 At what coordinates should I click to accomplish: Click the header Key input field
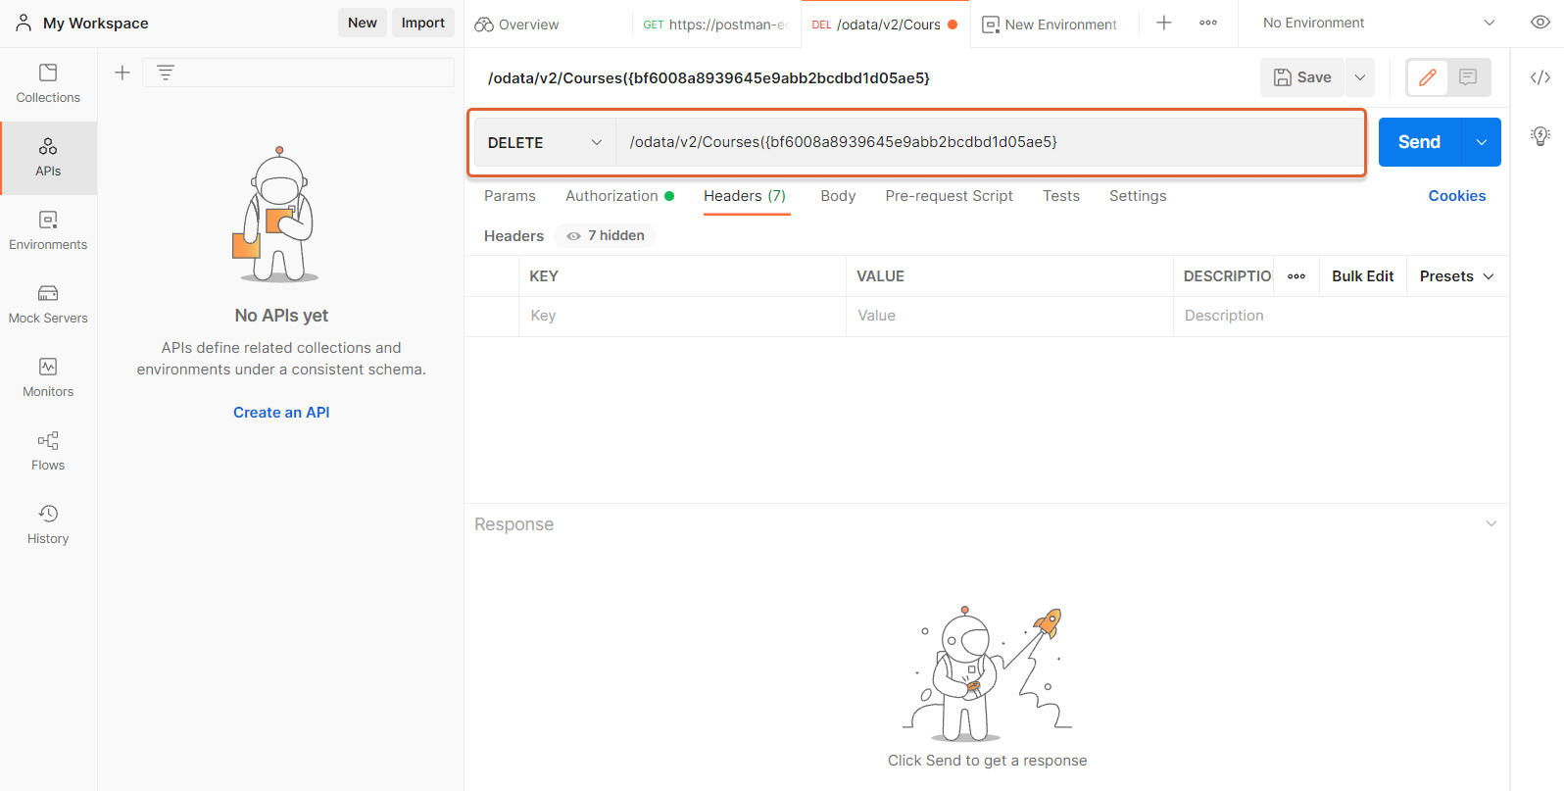pyautogui.click(x=681, y=316)
